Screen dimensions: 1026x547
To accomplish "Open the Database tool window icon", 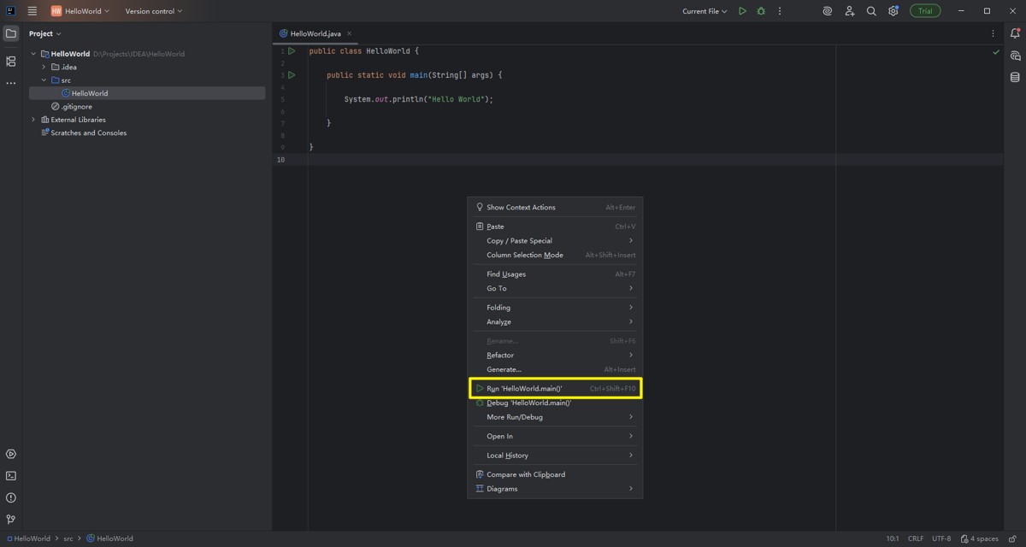I will (1015, 77).
